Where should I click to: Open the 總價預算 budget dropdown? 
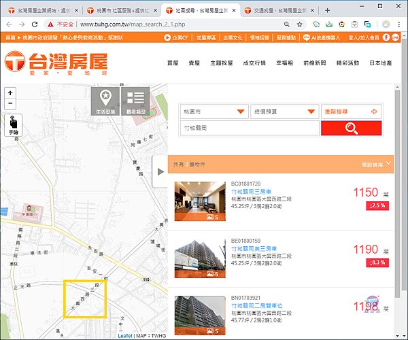pyautogui.click(x=285, y=112)
